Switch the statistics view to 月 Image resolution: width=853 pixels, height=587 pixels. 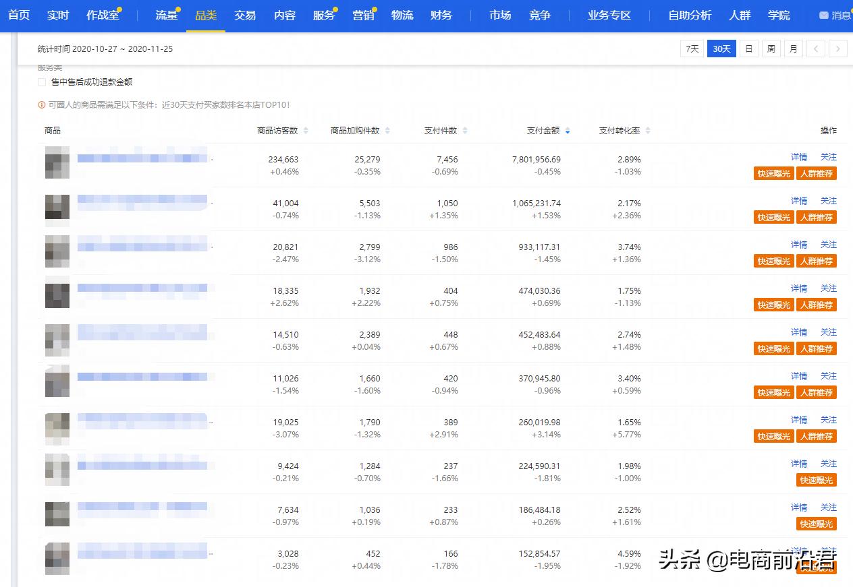click(793, 48)
